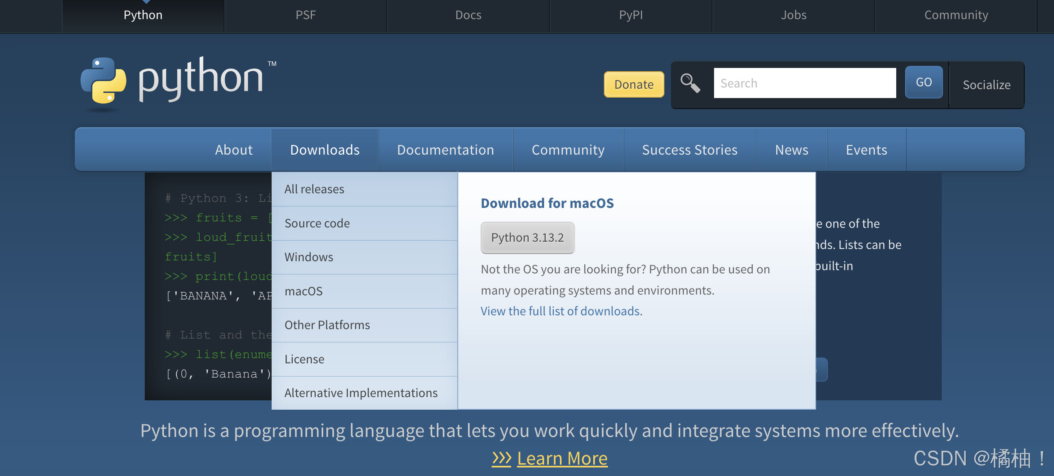Select All releases from Downloads menu

pos(314,189)
